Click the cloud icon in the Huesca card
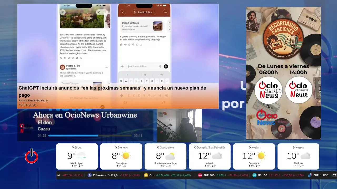The width and height of the screenshot is (337, 189). [x=305, y=156]
